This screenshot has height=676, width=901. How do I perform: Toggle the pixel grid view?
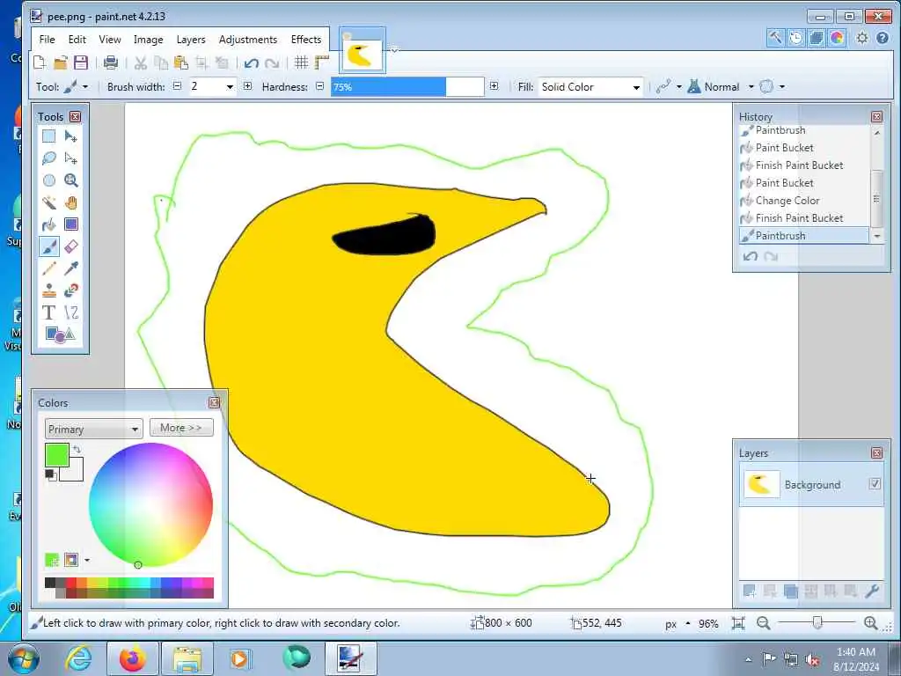301,62
